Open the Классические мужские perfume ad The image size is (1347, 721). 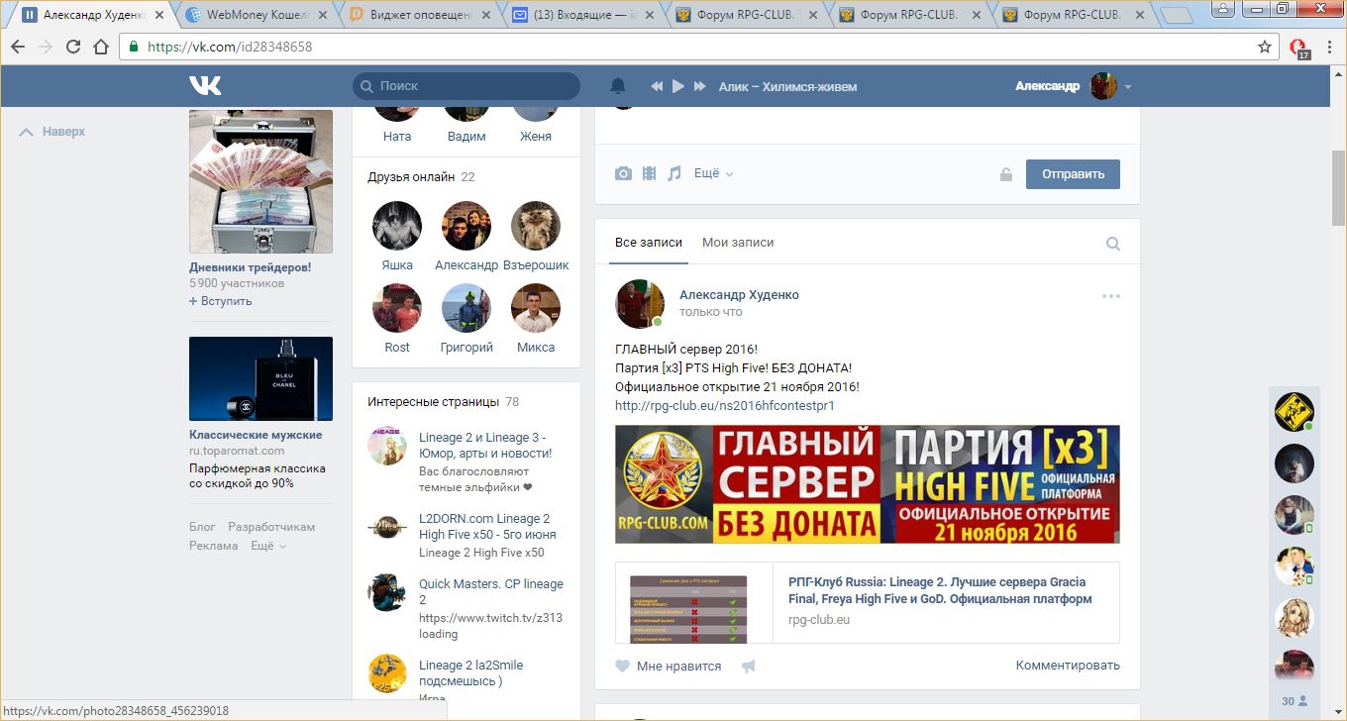click(260, 378)
